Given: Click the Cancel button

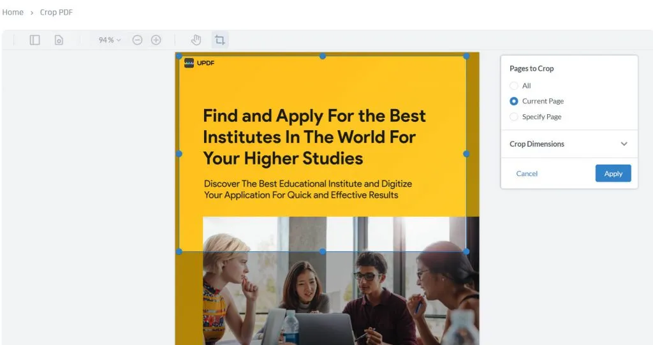Looking at the screenshot, I should (x=527, y=173).
